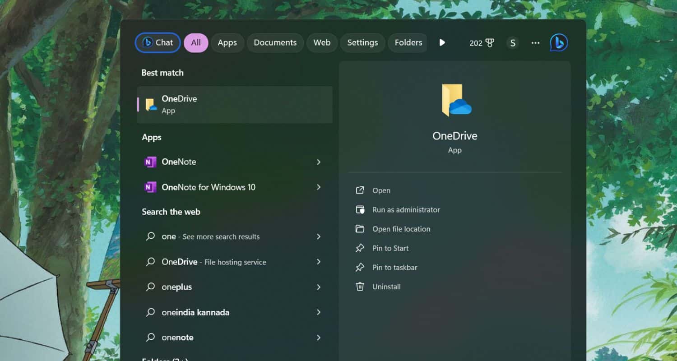Open the S account profile button
Viewport: 677px width, 361px height.
tap(512, 43)
